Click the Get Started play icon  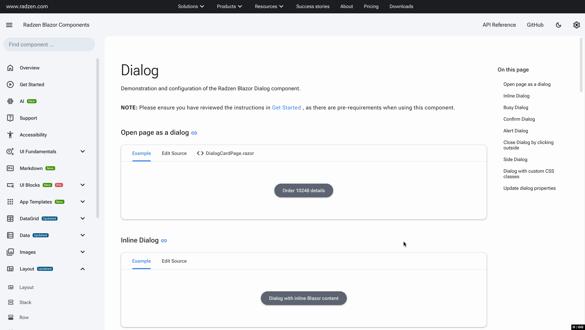pyautogui.click(x=10, y=84)
